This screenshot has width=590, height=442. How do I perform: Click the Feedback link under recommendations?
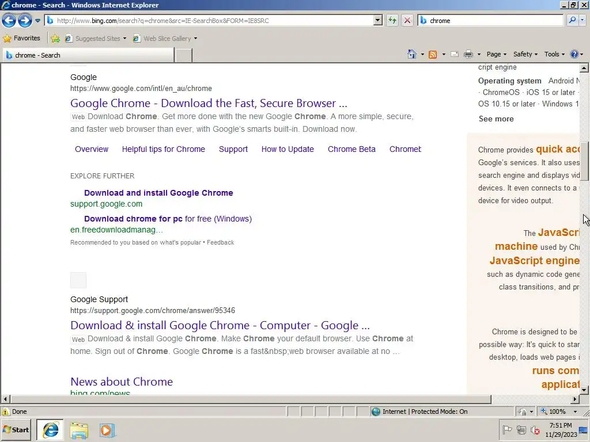click(221, 242)
